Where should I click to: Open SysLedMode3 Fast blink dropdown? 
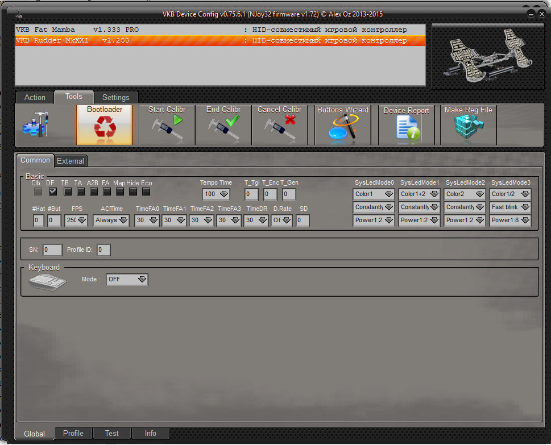click(x=510, y=207)
